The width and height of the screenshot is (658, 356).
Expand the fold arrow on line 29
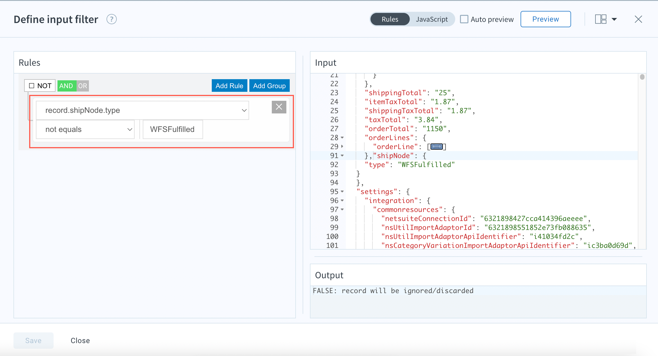coord(342,147)
